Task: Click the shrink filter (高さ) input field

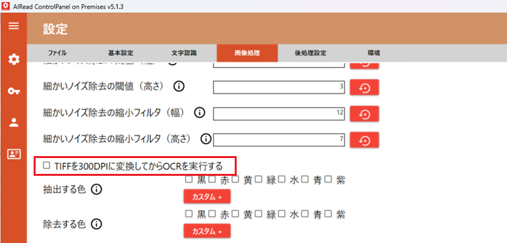Action: point(279,140)
